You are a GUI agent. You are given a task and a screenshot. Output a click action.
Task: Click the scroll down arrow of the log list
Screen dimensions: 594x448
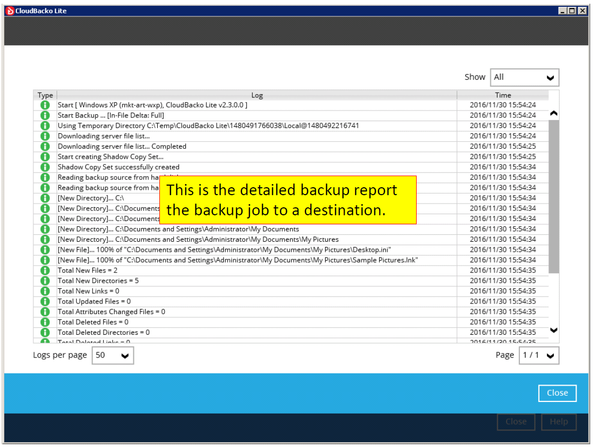click(x=553, y=330)
